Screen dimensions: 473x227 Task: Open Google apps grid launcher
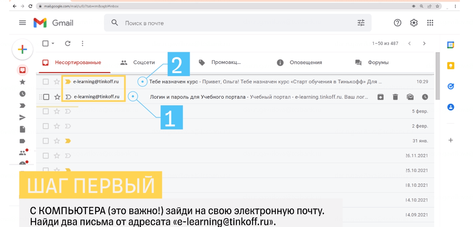430,22
